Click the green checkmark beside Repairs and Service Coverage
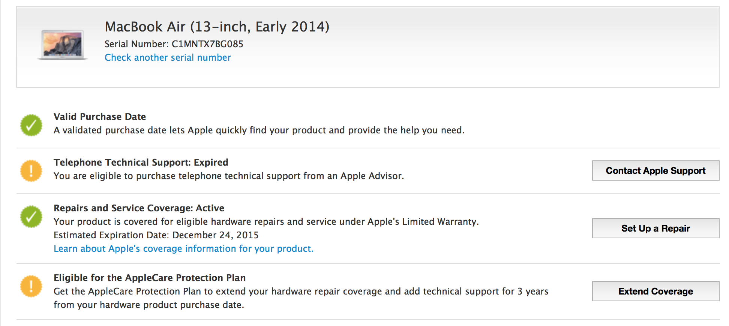 click(31, 217)
